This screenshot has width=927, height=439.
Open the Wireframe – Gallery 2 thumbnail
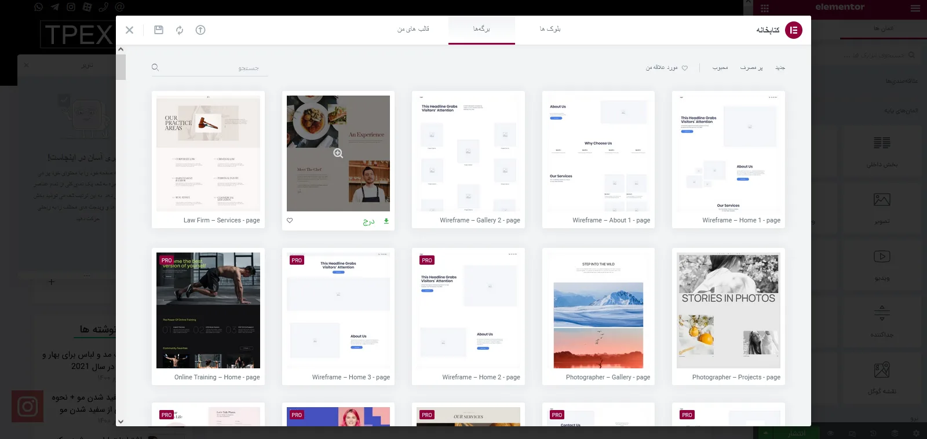(468, 153)
